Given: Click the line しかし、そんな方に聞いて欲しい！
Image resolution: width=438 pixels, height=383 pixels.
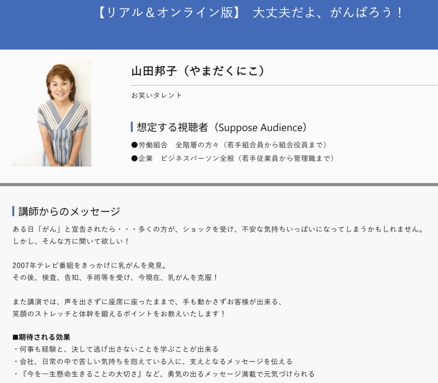Looking at the screenshot, I should [71, 241].
